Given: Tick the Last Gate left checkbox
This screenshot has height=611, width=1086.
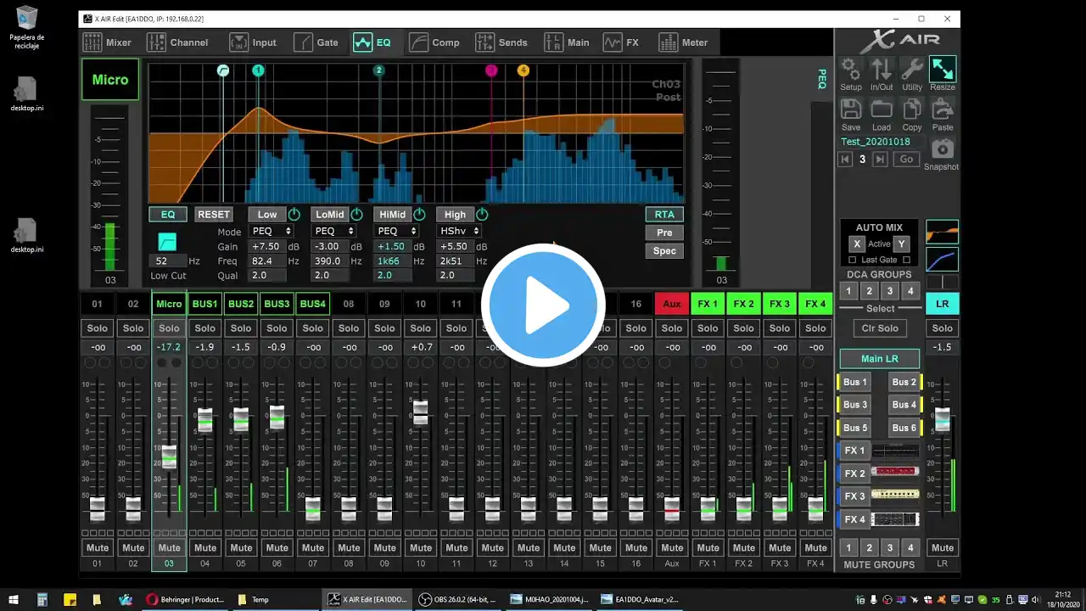Looking at the screenshot, I should click(x=853, y=260).
